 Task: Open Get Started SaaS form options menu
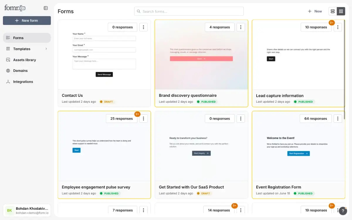coord(241,119)
